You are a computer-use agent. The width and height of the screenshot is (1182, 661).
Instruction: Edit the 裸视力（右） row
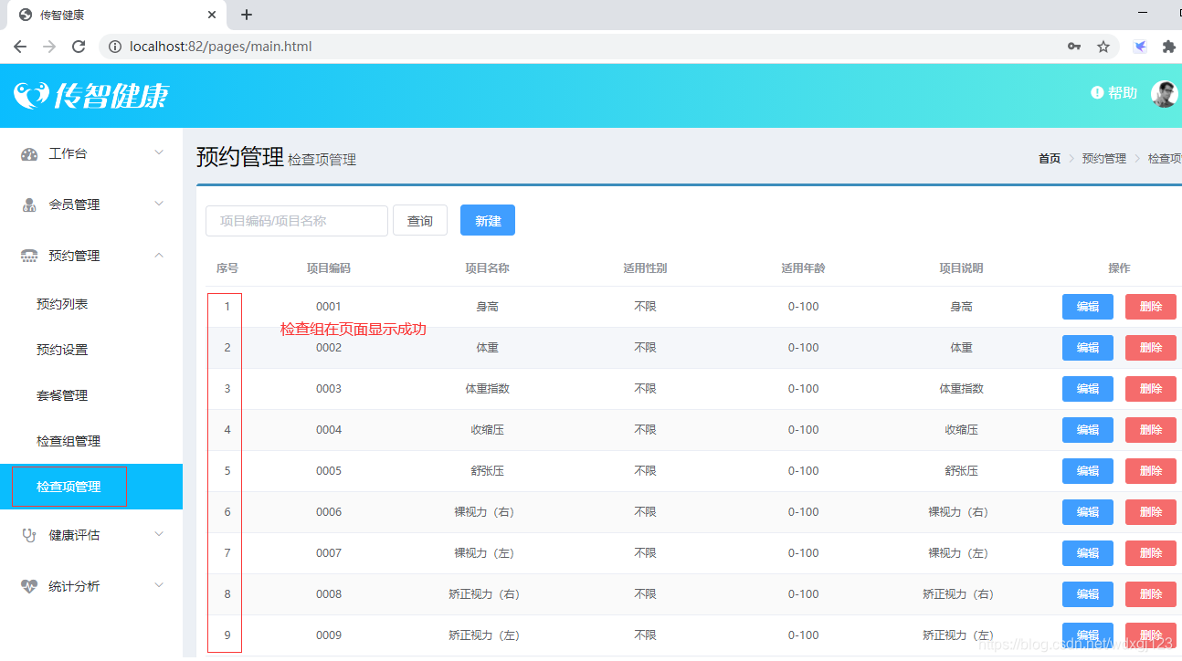point(1088,512)
